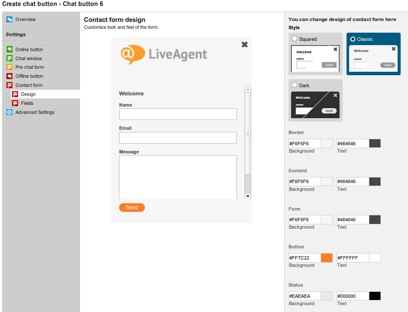This screenshot has width=408, height=312.
Task: Click the orange Send button in preview
Action: coord(132,208)
